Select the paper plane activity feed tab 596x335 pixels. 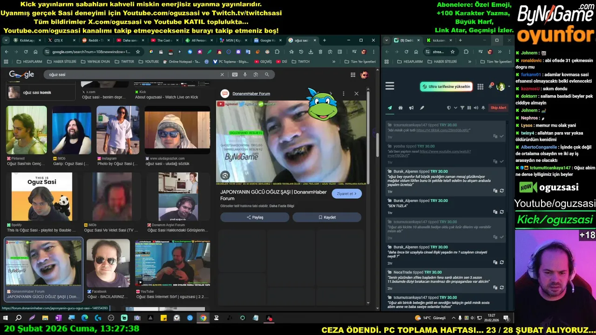click(x=390, y=107)
